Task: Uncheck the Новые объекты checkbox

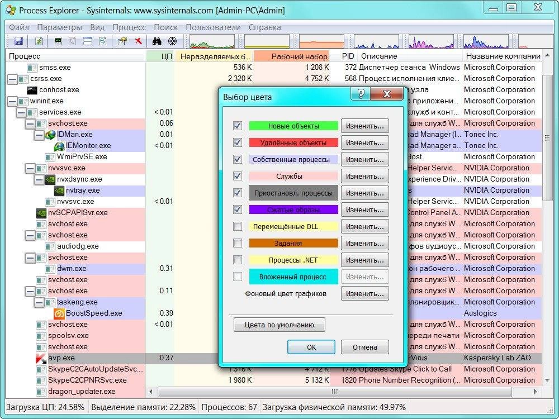Action: (x=238, y=126)
